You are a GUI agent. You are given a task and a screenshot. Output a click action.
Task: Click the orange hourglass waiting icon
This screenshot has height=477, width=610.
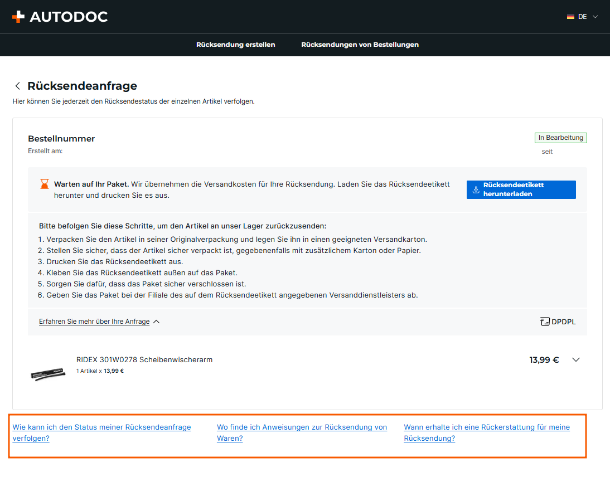[x=44, y=184]
